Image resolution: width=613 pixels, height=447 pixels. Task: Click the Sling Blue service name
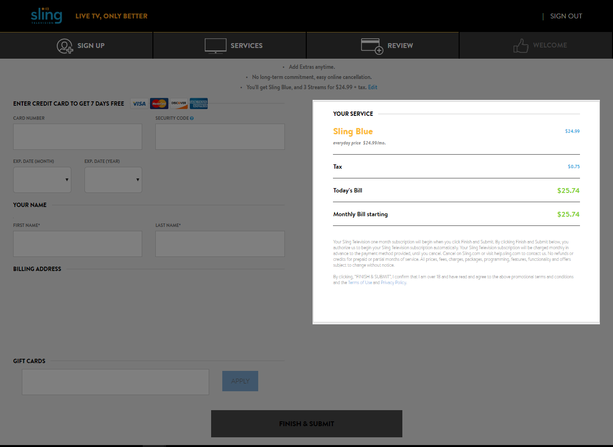[x=353, y=131]
